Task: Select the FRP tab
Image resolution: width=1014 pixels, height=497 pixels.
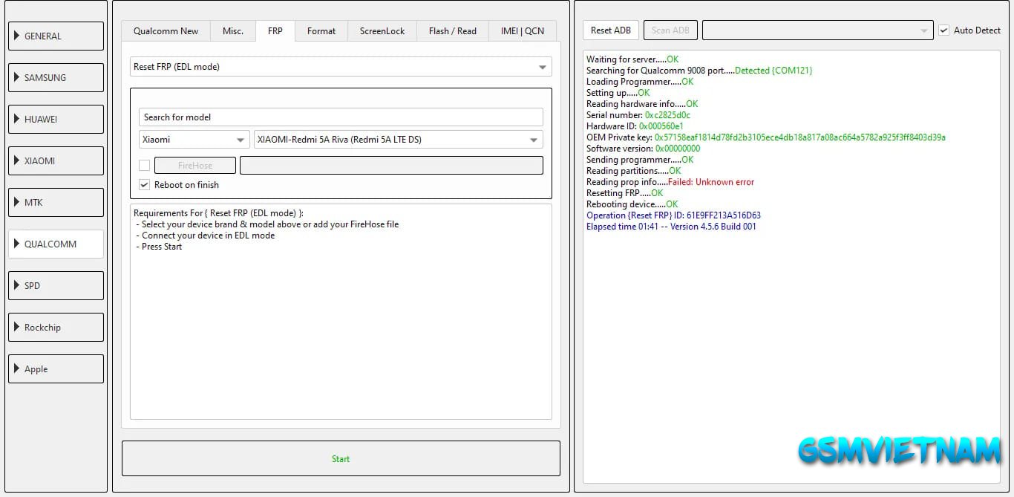Action: coord(275,30)
